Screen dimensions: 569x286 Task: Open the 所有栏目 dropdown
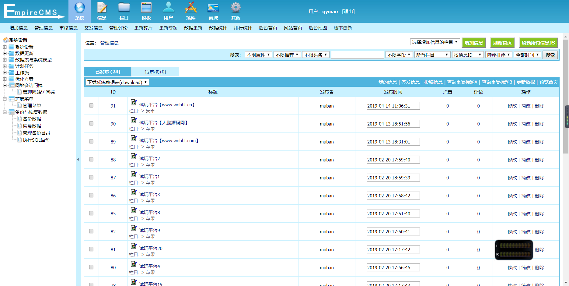click(432, 55)
